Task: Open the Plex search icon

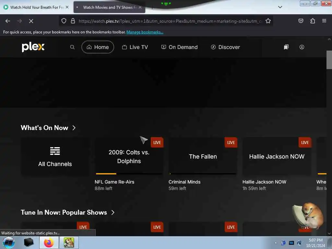Action: 72,47
